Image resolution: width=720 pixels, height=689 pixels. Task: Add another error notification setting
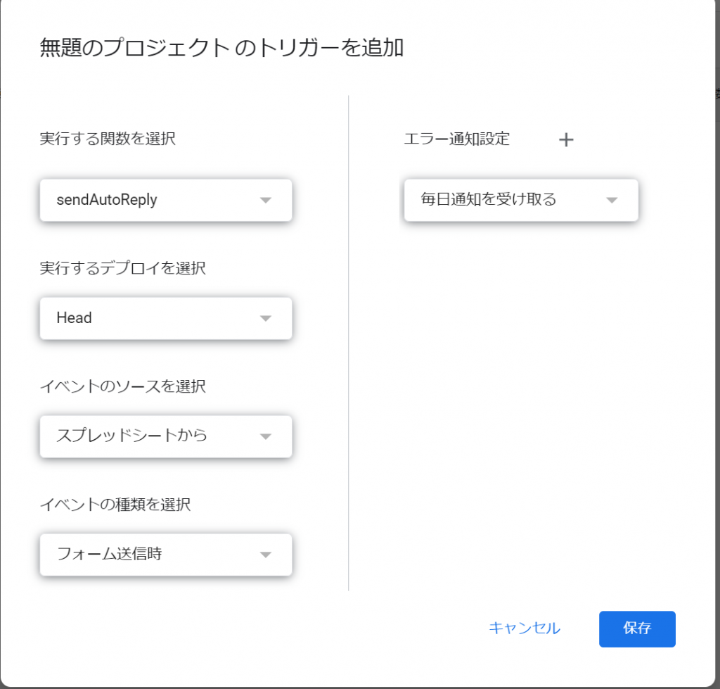[x=565, y=139]
